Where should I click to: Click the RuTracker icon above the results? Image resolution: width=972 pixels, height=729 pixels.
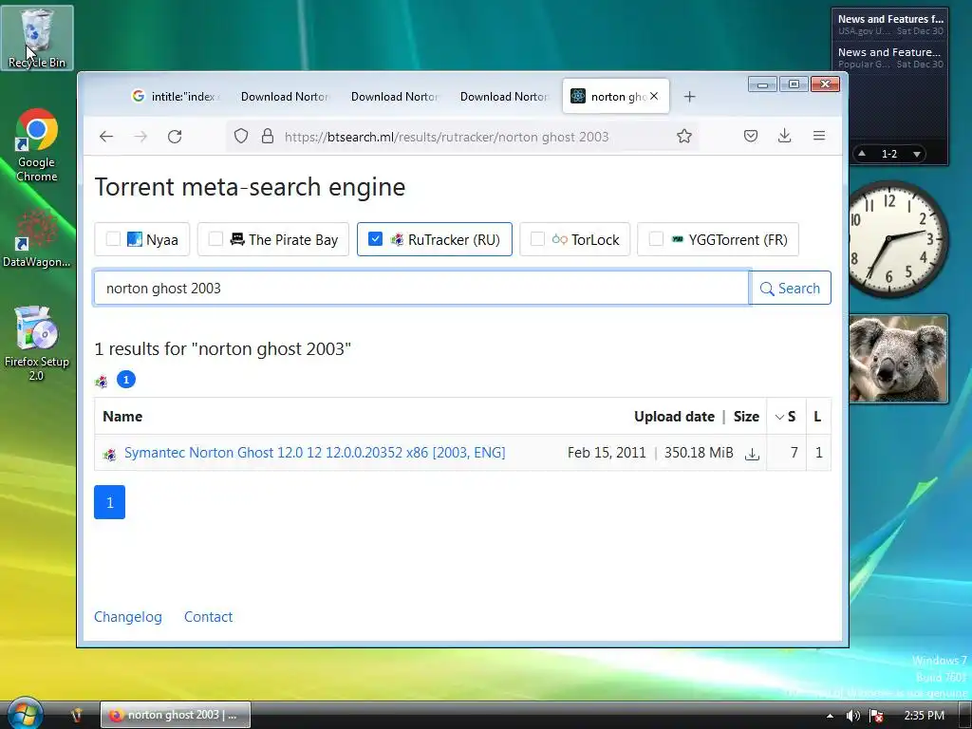click(x=102, y=382)
